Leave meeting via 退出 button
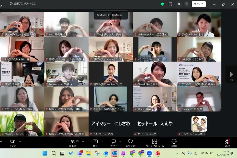Screen dimensions: 237x158 tap(228, 143)
